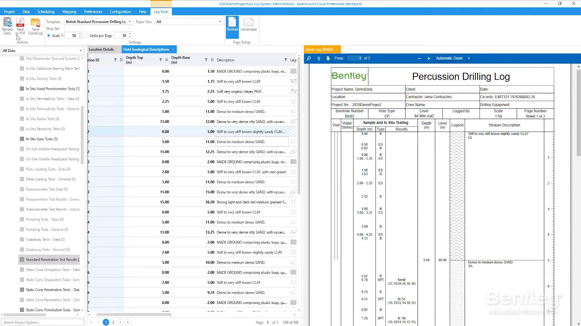Open the Project menu
The height and width of the screenshot is (326, 581).
[9, 12]
